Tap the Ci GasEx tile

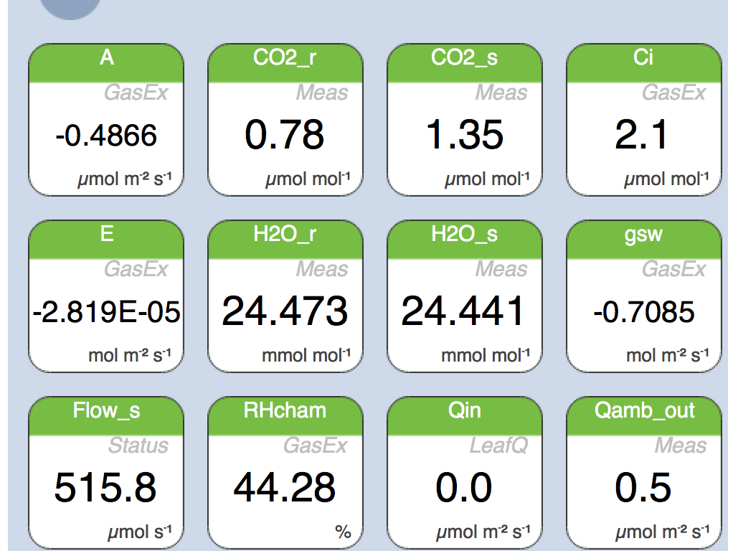tap(643, 120)
